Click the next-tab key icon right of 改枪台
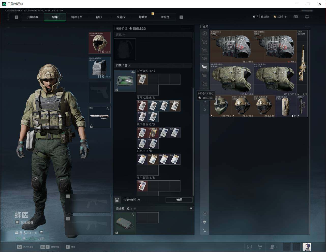 [181, 17]
